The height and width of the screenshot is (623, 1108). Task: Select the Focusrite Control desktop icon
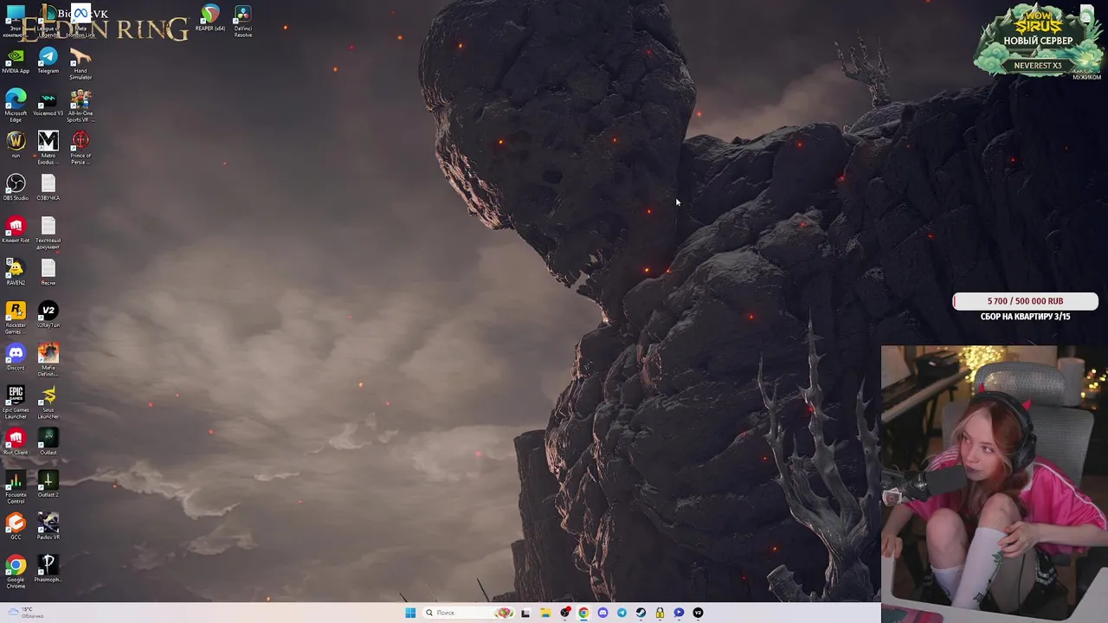point(16,487)
